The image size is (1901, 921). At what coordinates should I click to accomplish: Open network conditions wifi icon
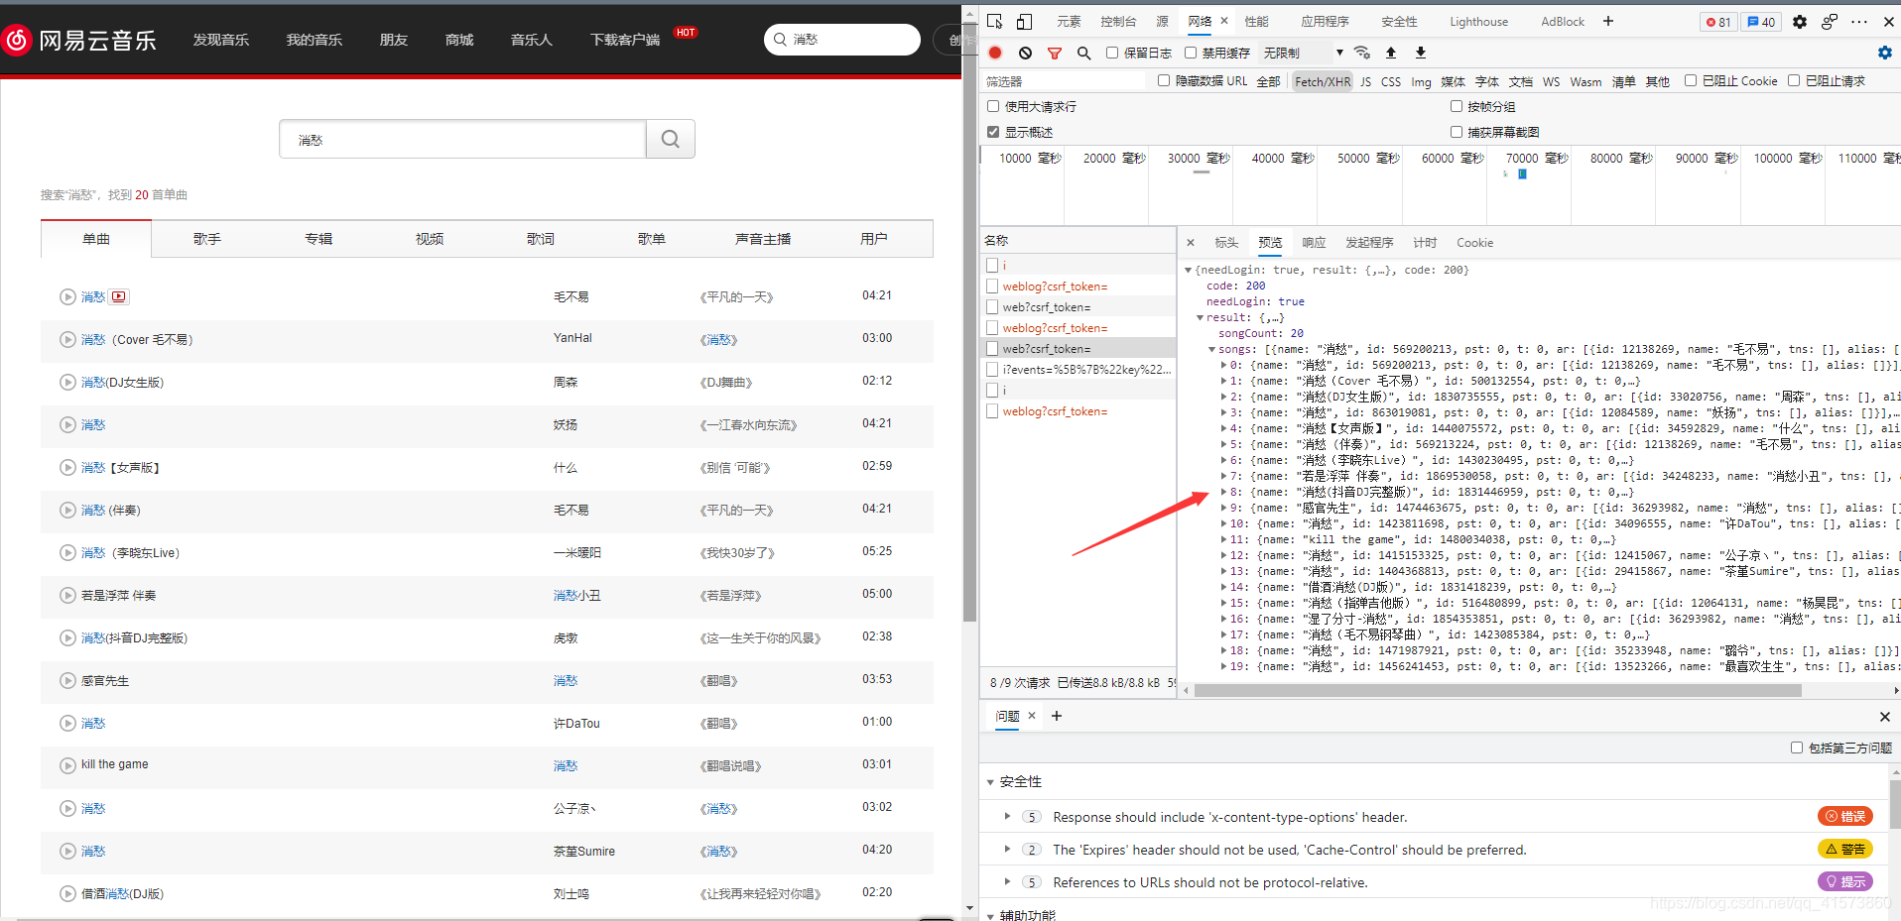(1362, 53)
